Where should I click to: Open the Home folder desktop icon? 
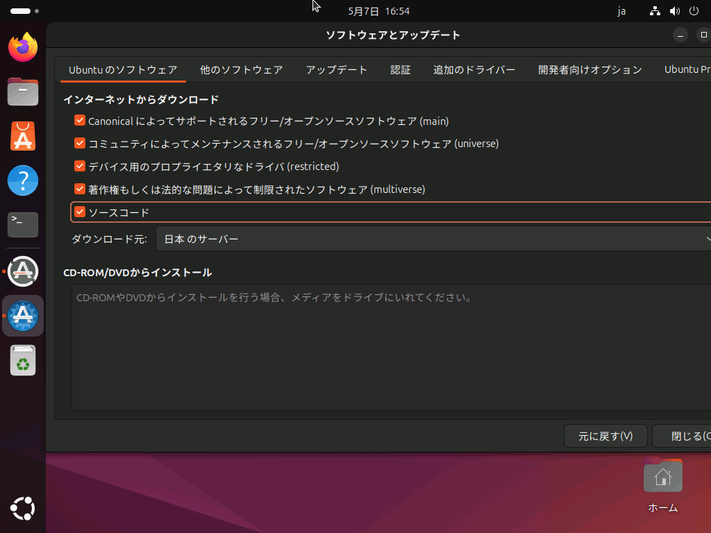pos(662,485)
